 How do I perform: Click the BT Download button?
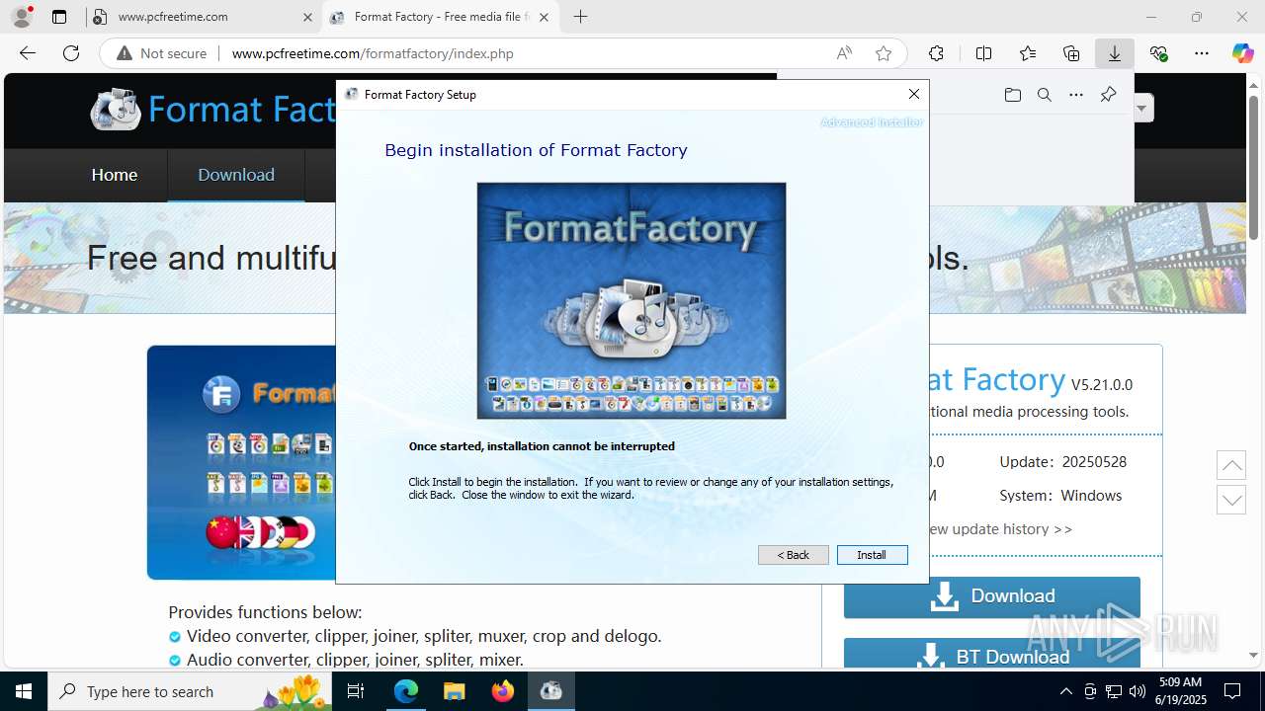coord(992,656)
